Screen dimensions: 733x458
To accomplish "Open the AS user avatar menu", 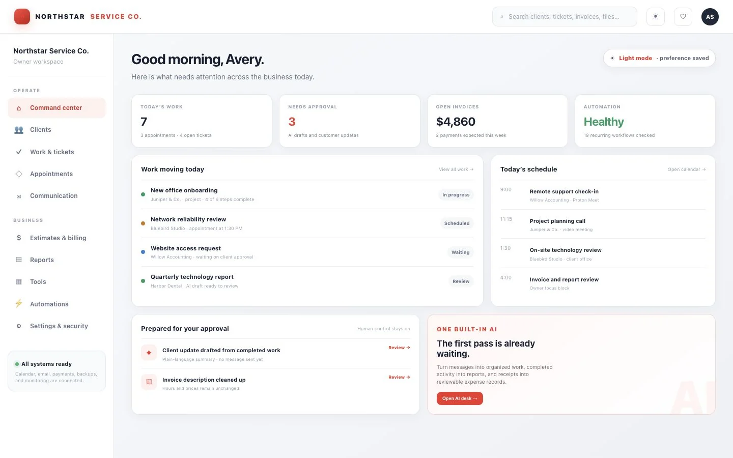I will pyautogui.click(x=710, y=17).
